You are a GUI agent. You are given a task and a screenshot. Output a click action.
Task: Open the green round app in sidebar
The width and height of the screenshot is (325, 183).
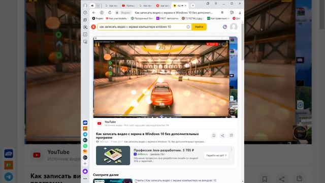click(85, 146)
